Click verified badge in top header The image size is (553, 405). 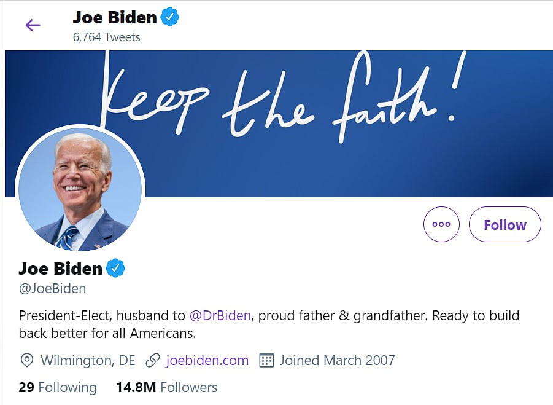click(170, 17)
